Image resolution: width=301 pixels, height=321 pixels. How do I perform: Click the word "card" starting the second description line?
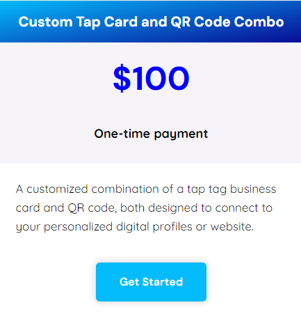[28, 208]
